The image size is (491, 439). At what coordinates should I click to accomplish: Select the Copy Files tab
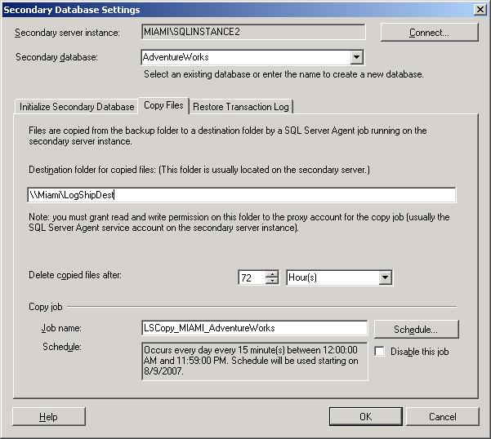coord(163,106)
